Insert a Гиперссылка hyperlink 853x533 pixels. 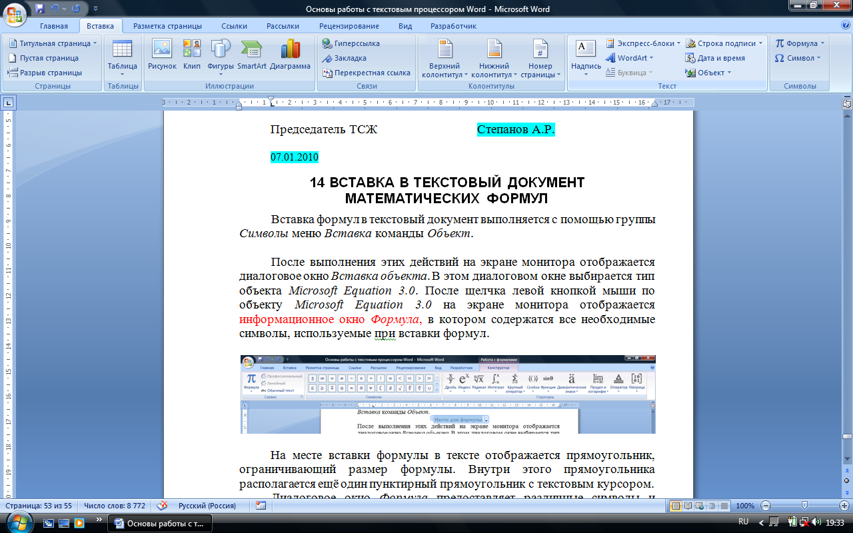(x=352, y=43)
